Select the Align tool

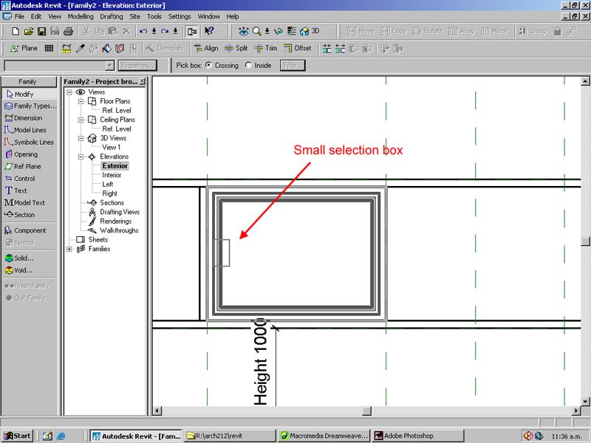[205, 49]
